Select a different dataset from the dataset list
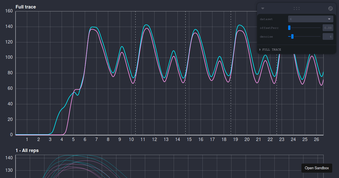This screenshot has height=178, width=339. point(310,19)
